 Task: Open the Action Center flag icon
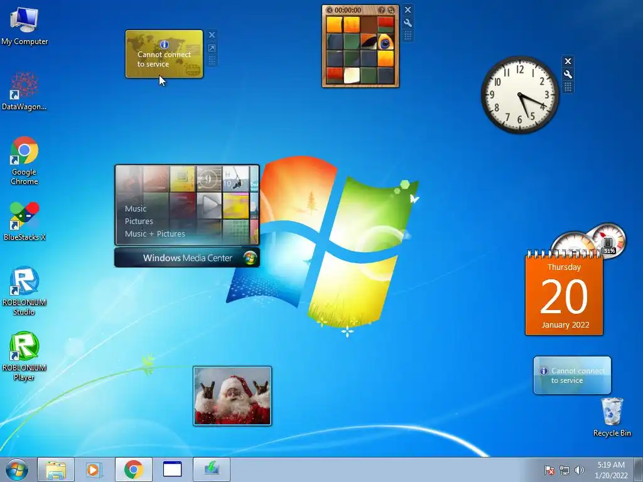coord(549,470)
